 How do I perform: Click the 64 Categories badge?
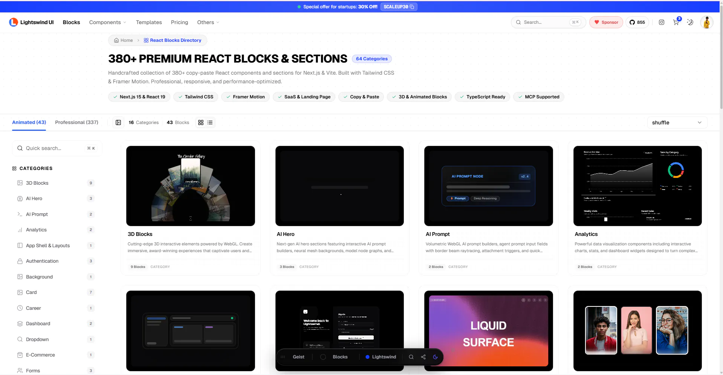pyautogui.click(x=372, y=59)
